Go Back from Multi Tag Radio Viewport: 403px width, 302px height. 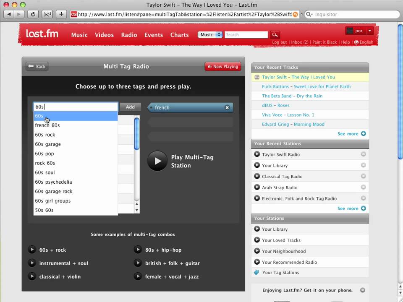37,66
